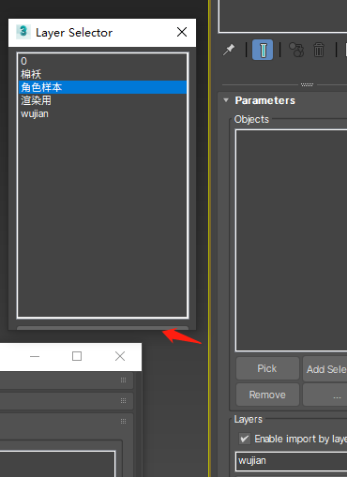Click the wujian layer name field
The height and width of the screenshot is (477, 347).
point(292,461)
